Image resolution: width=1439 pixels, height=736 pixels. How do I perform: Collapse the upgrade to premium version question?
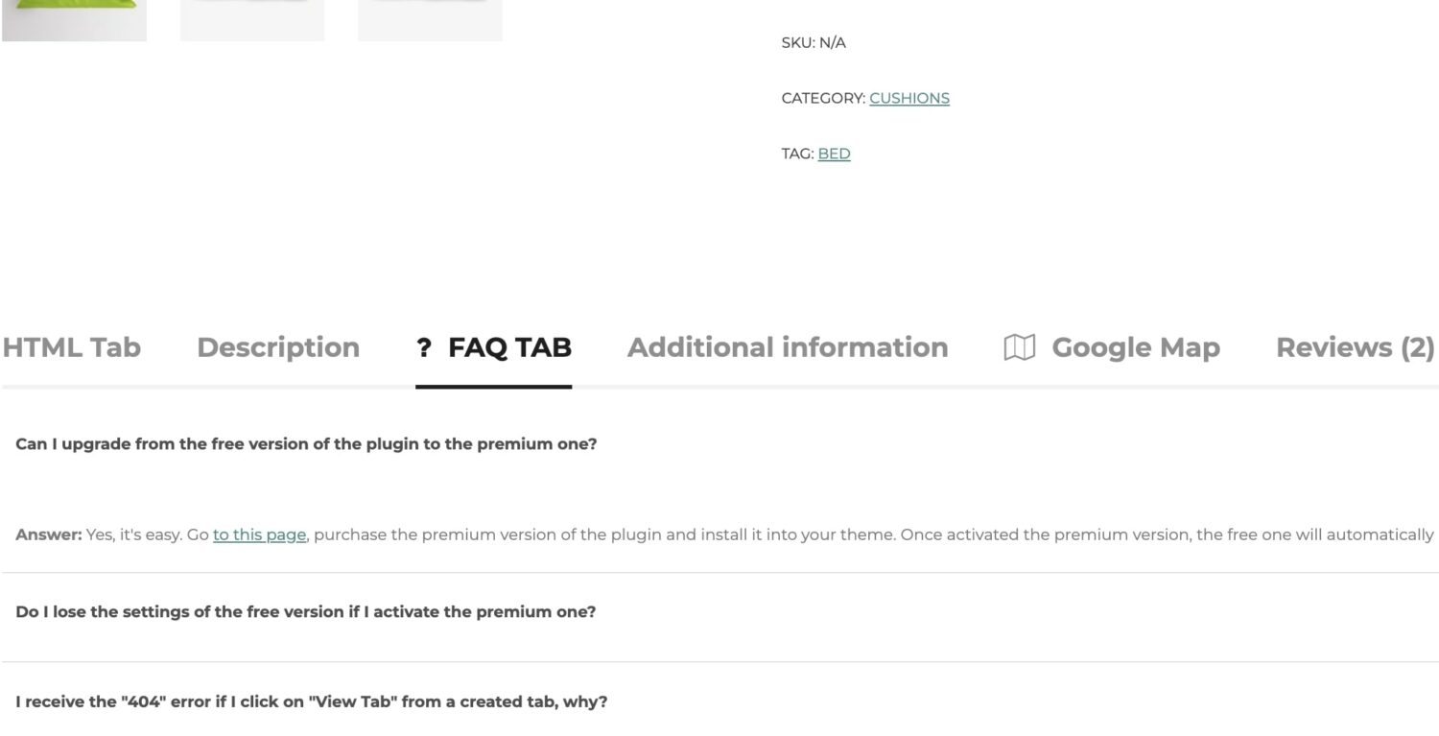point(306,444)
